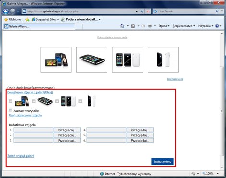Viewport: 226px width, 178px height.
Task: Click the Read Mail envelope icon
Action: pos(143,26)
